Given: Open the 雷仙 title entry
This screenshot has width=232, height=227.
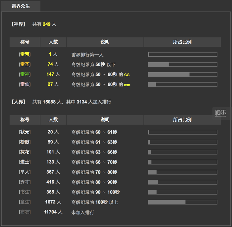Looking at the screenshot, I should point(25,84).
